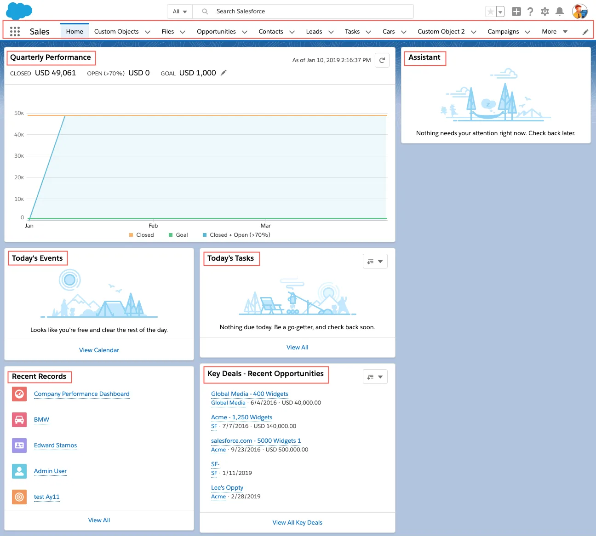Screen dimensions: 596x537
Task: Open the Tasks tab
Action: [352, 31]
